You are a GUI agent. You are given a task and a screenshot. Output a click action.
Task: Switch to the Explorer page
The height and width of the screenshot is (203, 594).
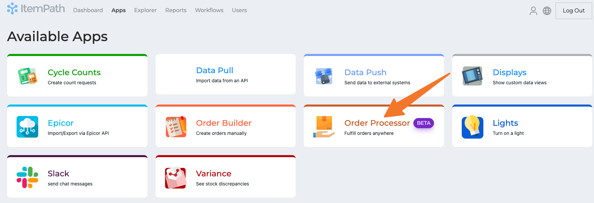click(145, 10)
